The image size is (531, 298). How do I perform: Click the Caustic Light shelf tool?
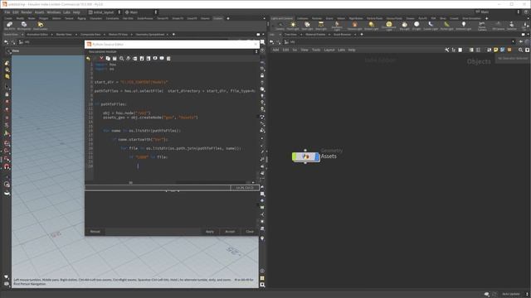click(431, 26)
